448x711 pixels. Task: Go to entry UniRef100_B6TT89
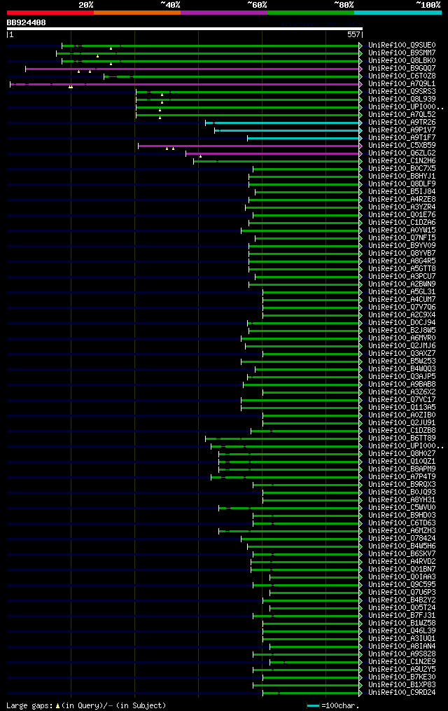(402, 439)
